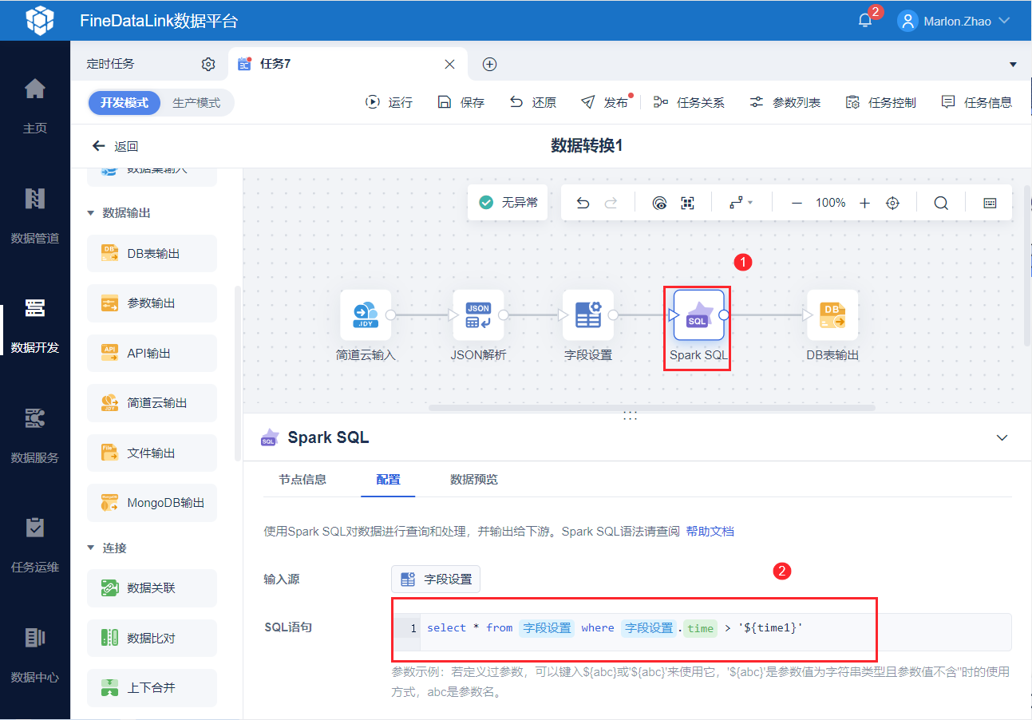Select 文件输出 operator
Screen dimensions: 1032x720
tap(152, 453)
